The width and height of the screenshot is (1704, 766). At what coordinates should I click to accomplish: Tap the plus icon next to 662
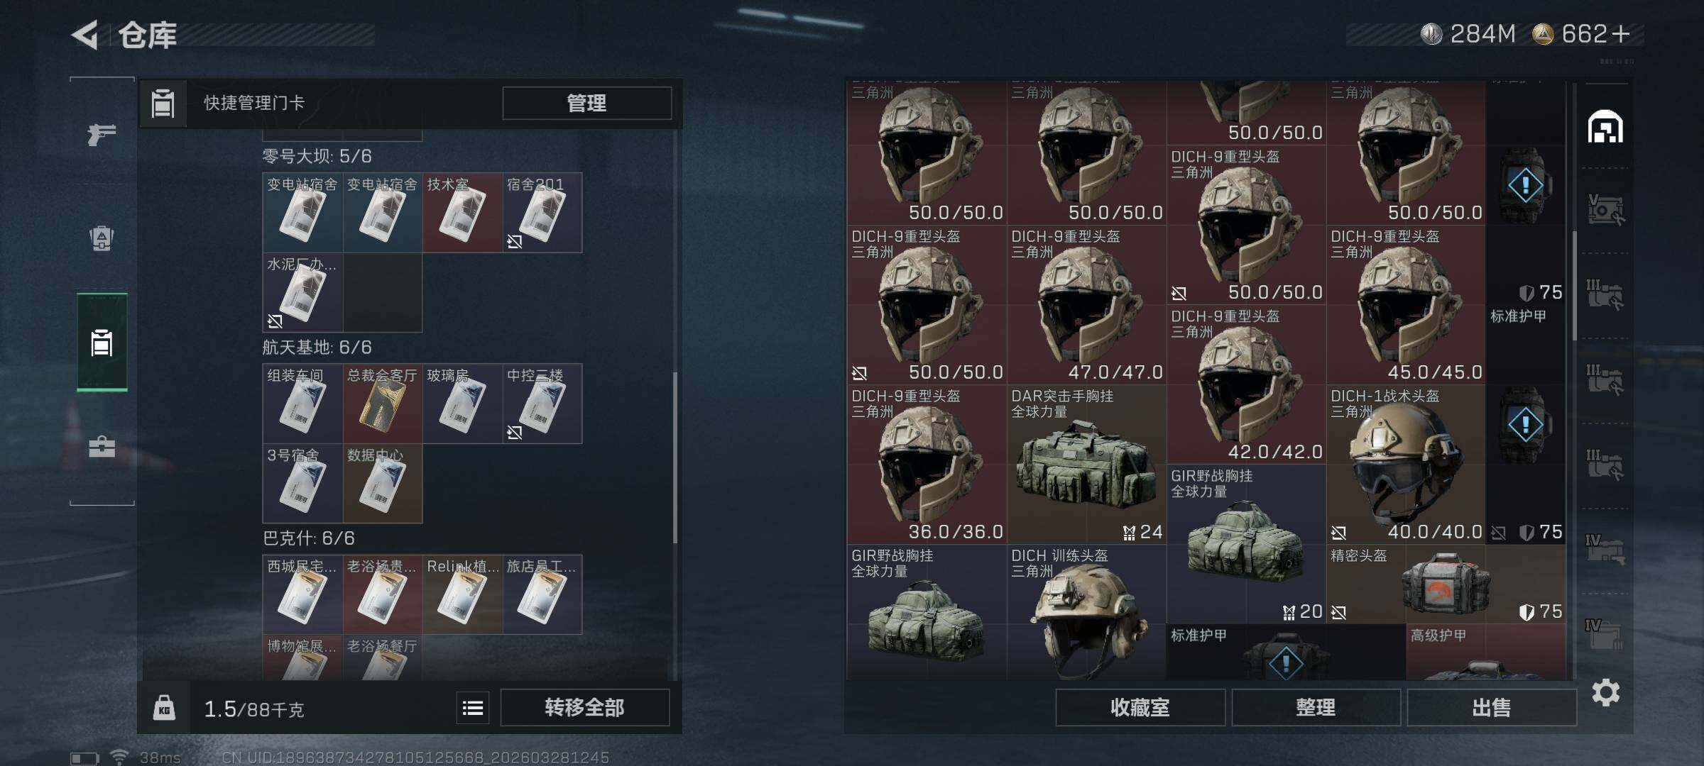(1620, 34)
